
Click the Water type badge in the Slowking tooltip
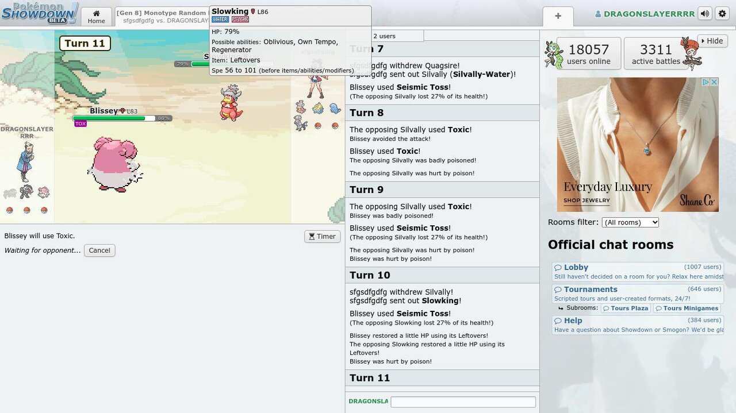coord(220,20)
